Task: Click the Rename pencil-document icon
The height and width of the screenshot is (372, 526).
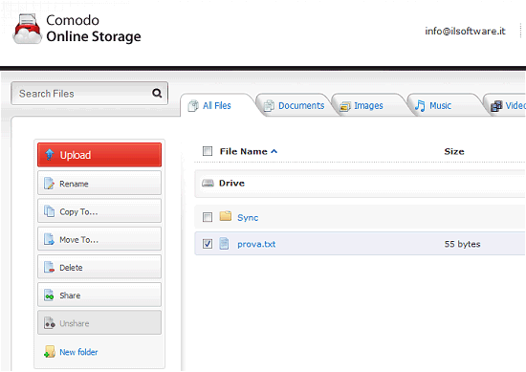Action: (49, 184)
